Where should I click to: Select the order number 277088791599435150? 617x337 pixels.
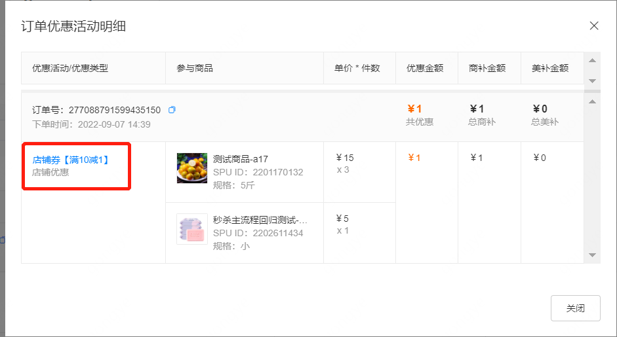pyautogui.click(x=115, y=110)
